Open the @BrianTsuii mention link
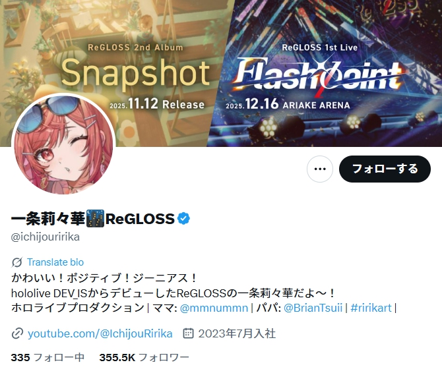This screenshot has width=442, height=373. tap(313, 308)
